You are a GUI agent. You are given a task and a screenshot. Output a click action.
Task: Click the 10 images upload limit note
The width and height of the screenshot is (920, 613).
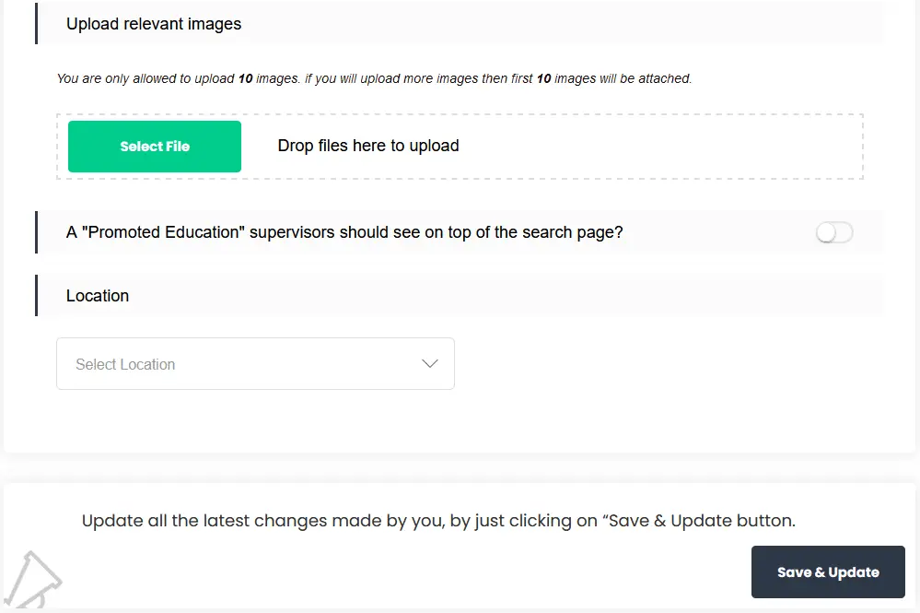(x=374, y=78)
